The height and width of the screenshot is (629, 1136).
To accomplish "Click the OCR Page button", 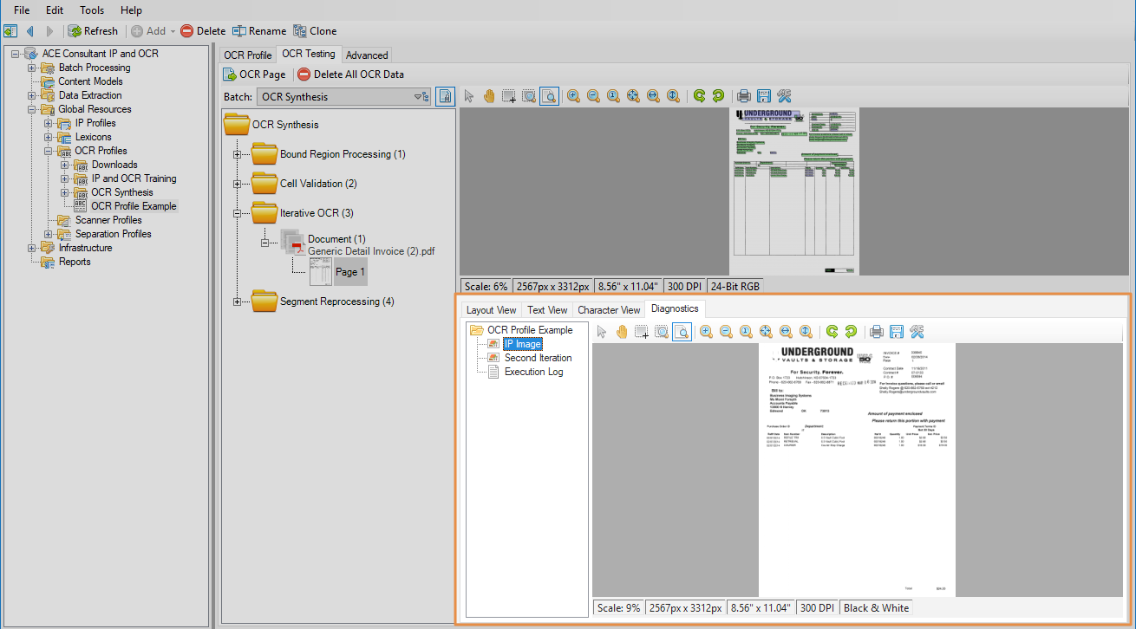I will (x=255, y=75).
